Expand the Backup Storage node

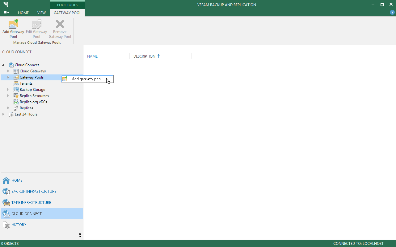[8, 90]
